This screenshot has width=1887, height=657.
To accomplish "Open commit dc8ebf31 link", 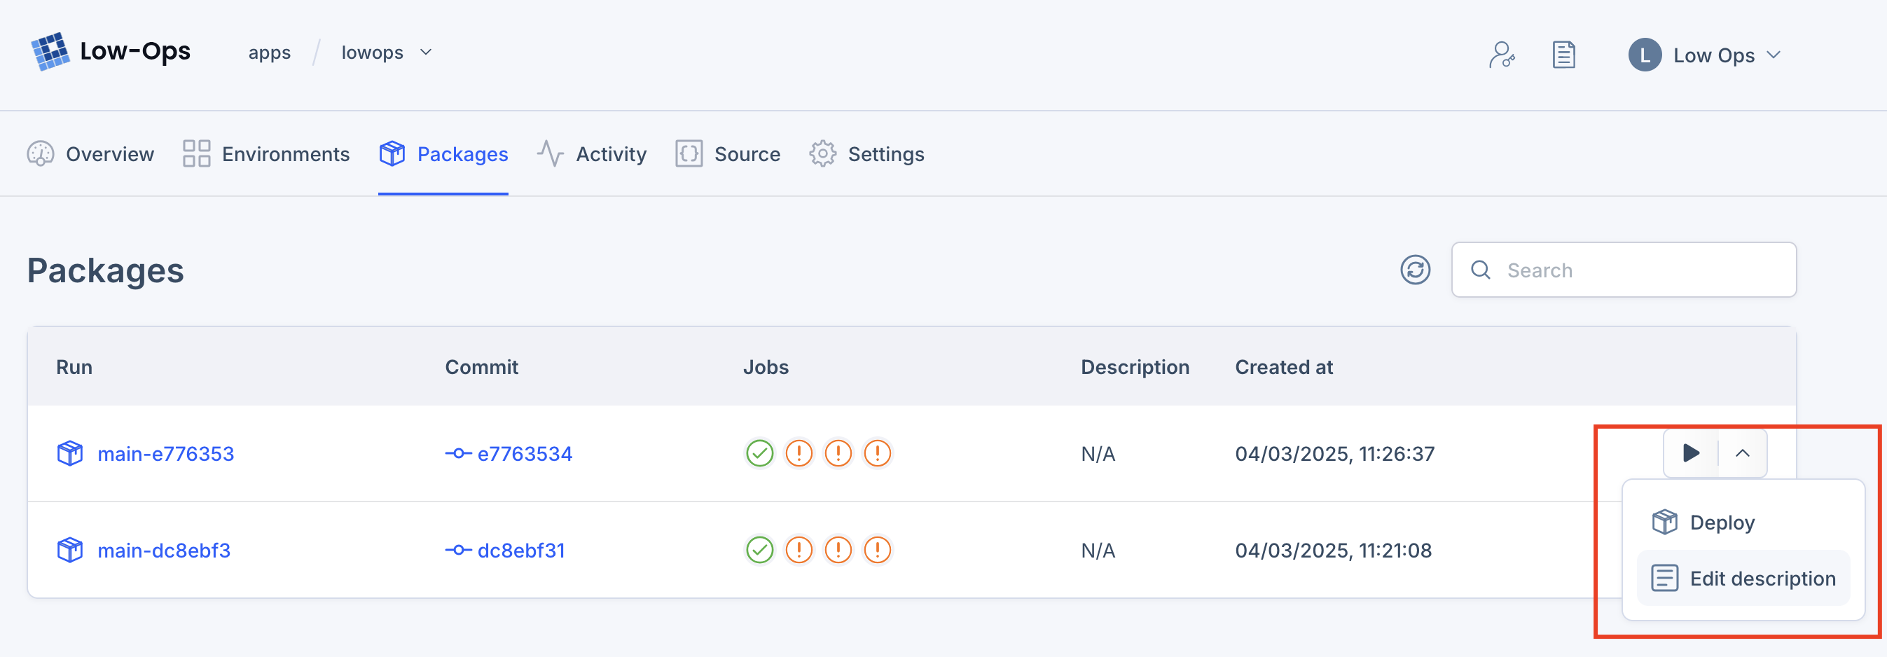I will tap(521, 551).
